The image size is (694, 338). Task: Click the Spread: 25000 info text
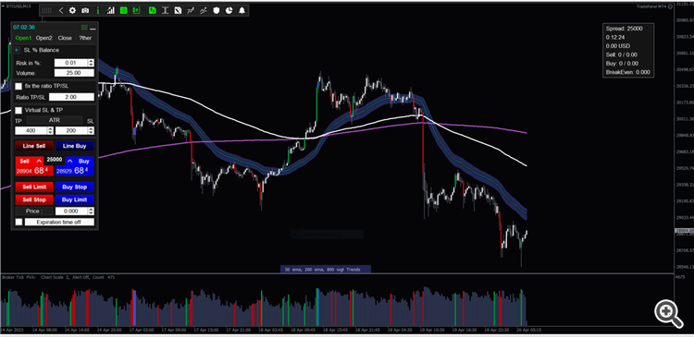coord(624,29)
